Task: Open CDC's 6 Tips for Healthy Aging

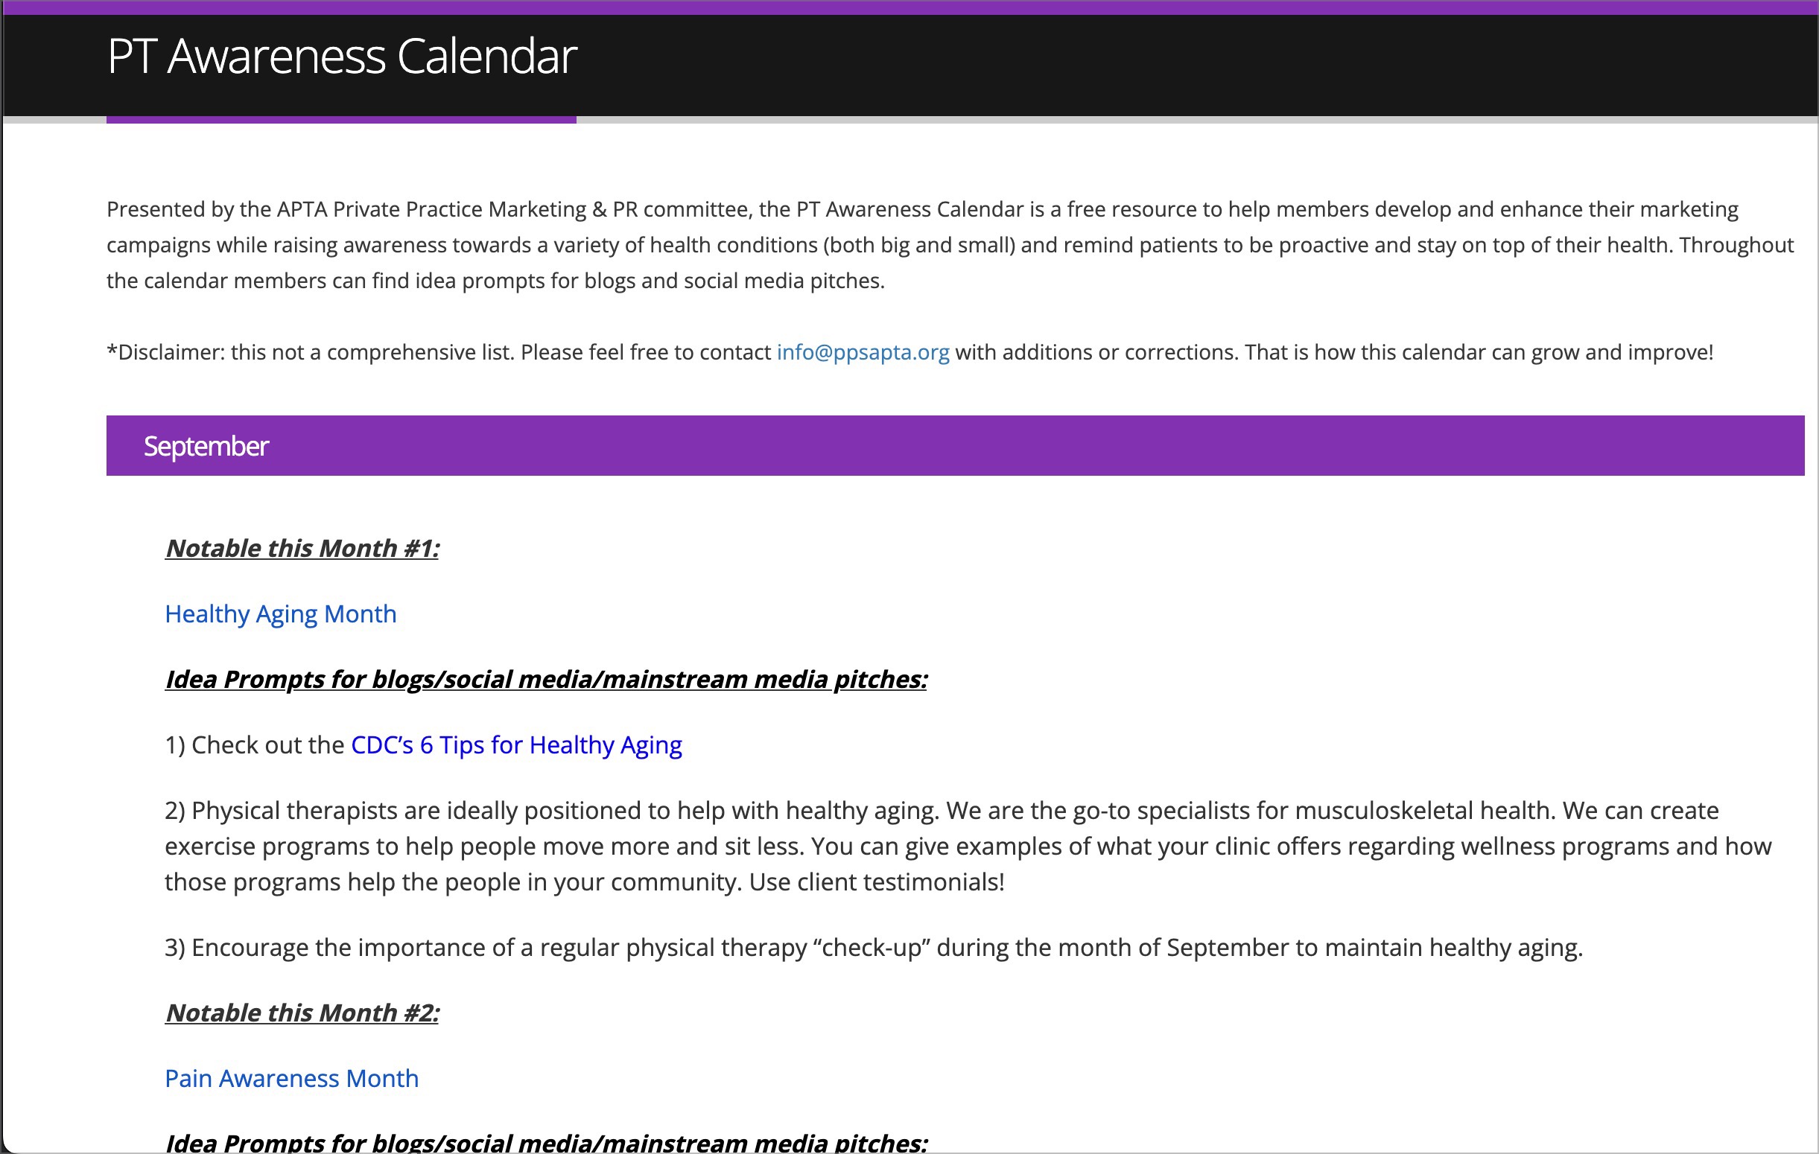Action: [516, 745]
